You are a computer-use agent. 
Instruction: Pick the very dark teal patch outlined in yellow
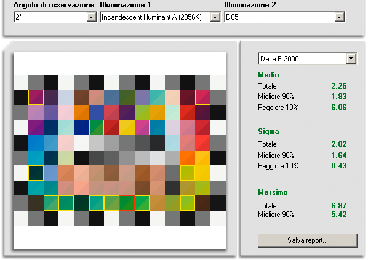tap(36, 173)
